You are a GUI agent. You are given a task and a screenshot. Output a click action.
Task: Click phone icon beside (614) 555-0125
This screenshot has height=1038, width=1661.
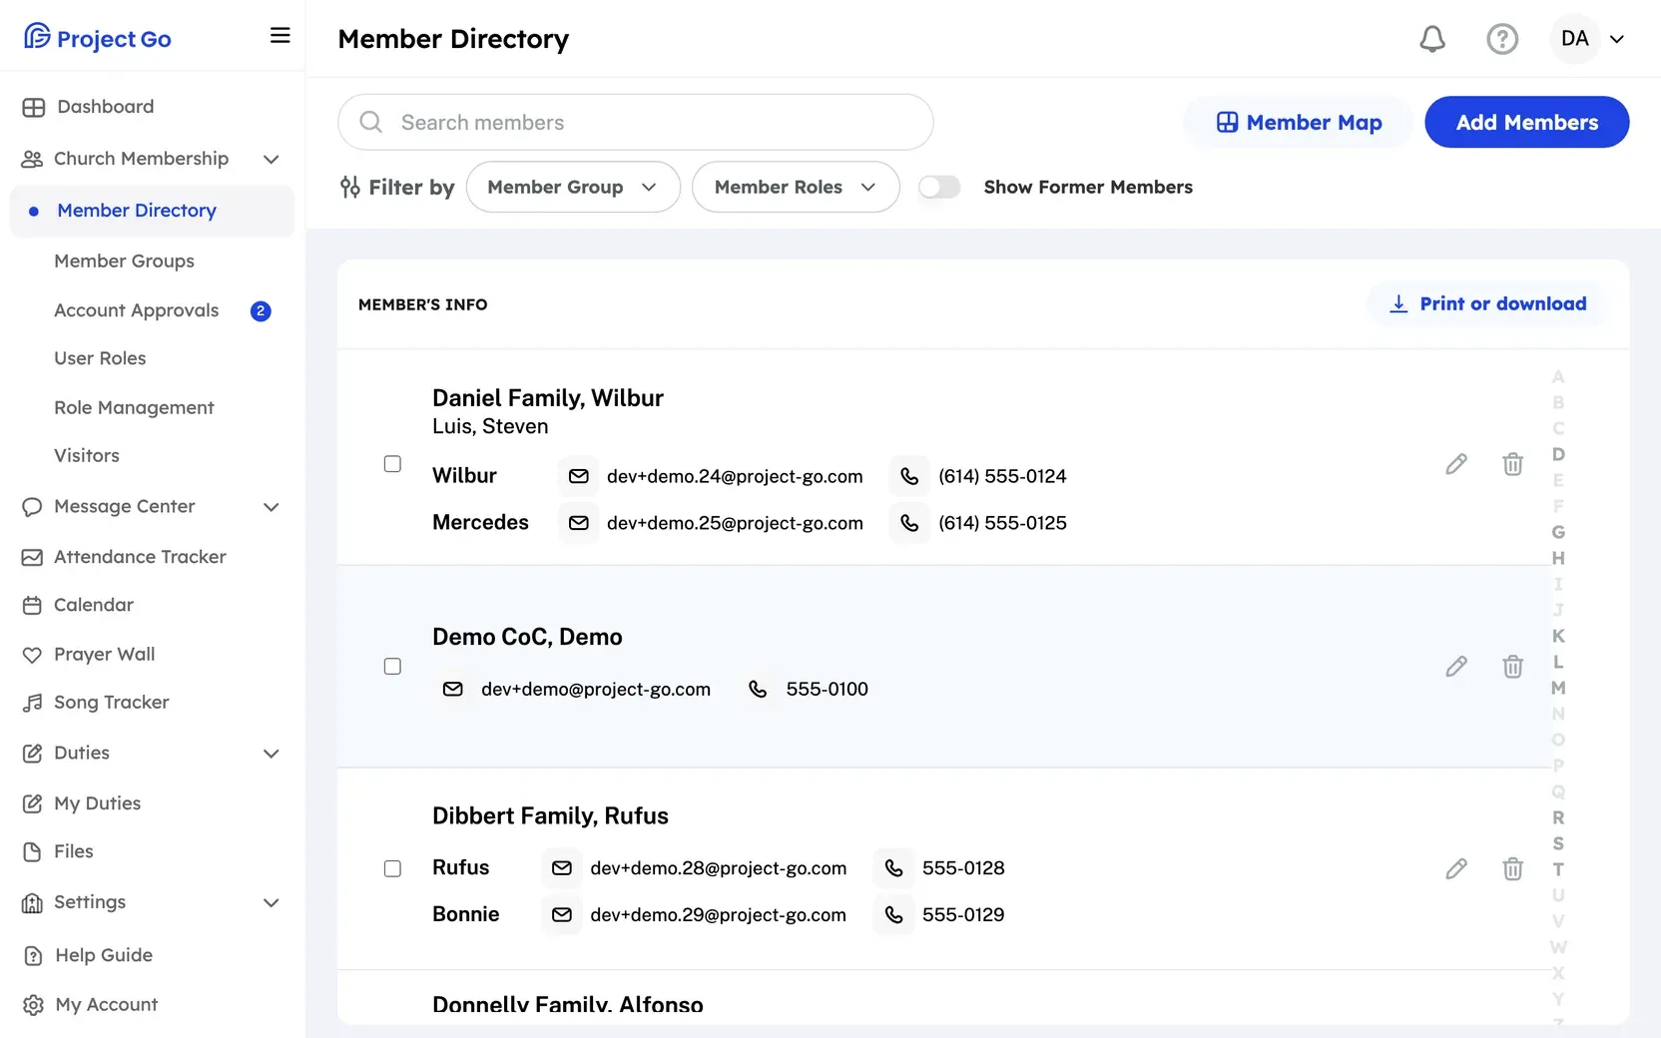(909, 523)
